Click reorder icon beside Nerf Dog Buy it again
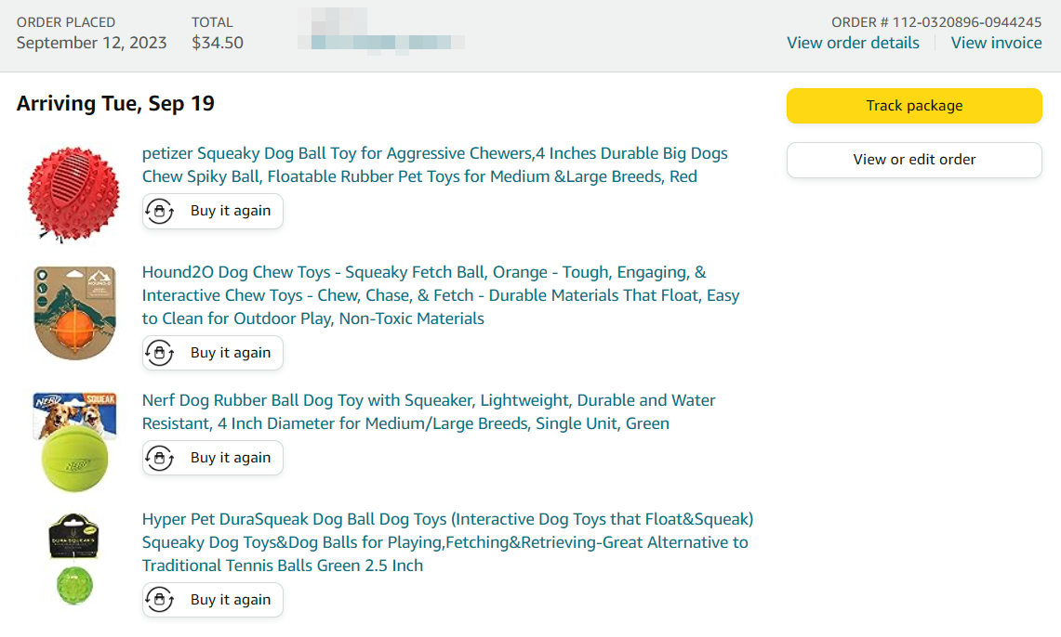 click(x=160, y=458)
